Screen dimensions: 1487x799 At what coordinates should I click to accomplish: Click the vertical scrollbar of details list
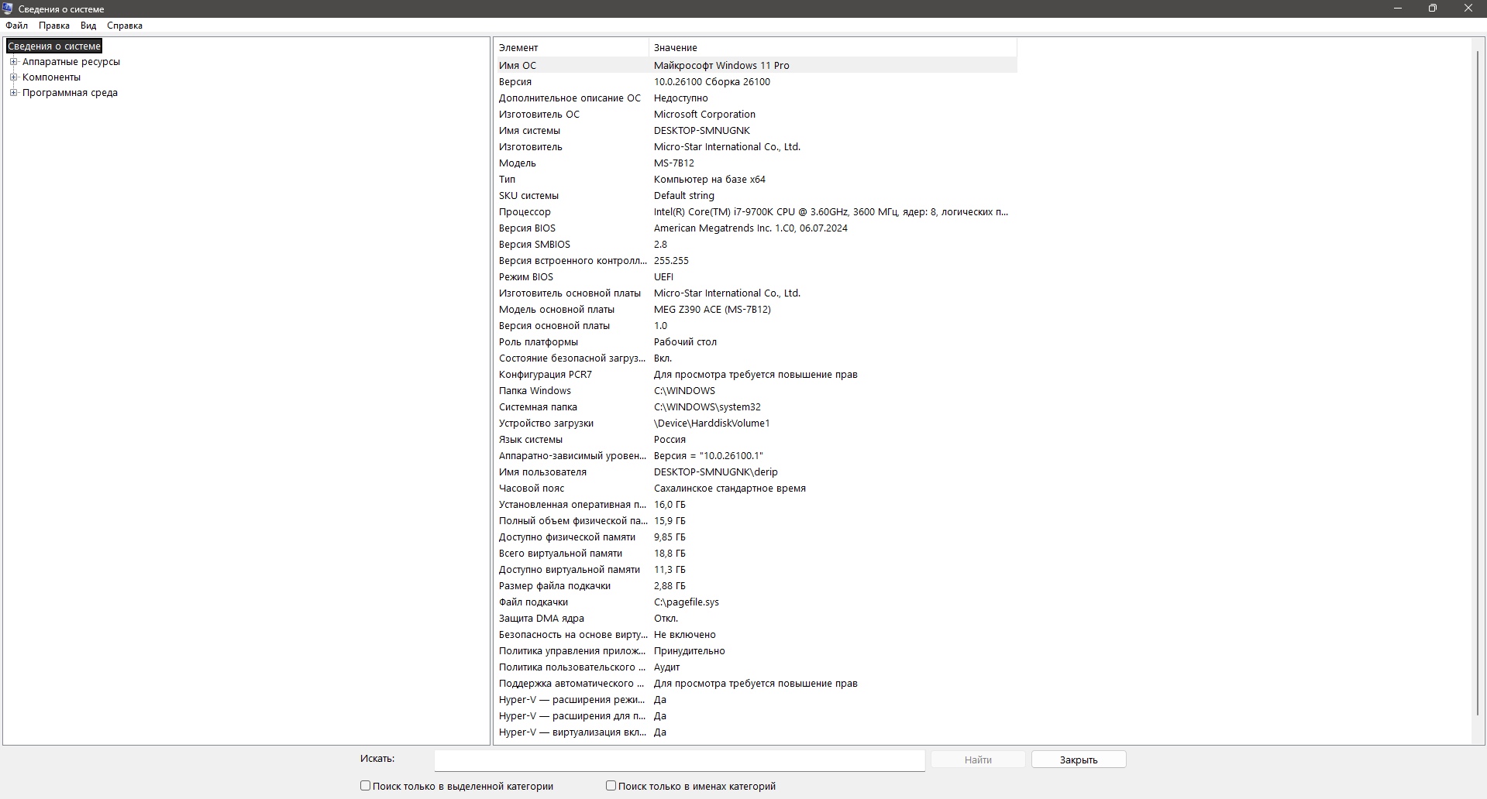[1478, 383]
